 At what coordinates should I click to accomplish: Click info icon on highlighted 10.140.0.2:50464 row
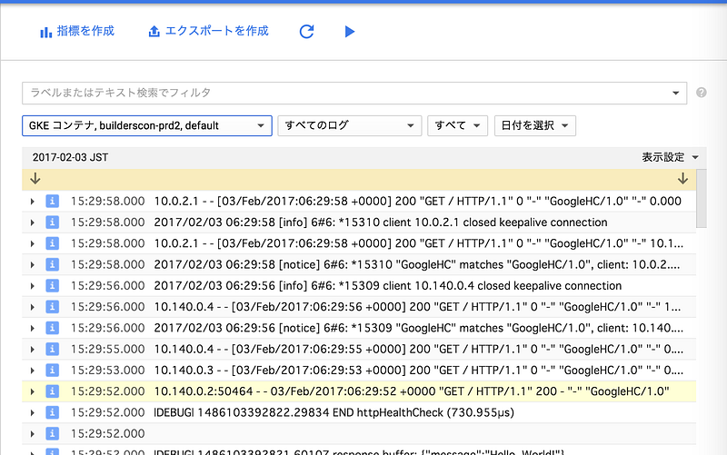[x=52, y=391]
